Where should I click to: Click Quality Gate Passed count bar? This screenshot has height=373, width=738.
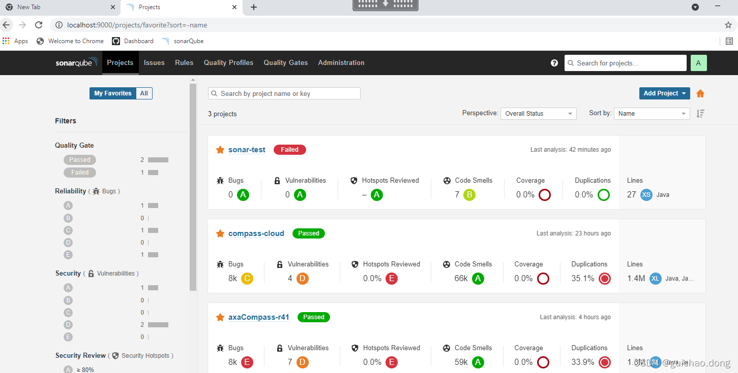click(x=158, y=160)
